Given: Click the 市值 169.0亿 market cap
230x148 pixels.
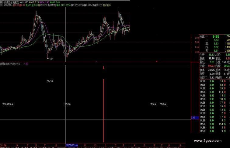Looking at the screenshot, I should [x=223, y=62].
